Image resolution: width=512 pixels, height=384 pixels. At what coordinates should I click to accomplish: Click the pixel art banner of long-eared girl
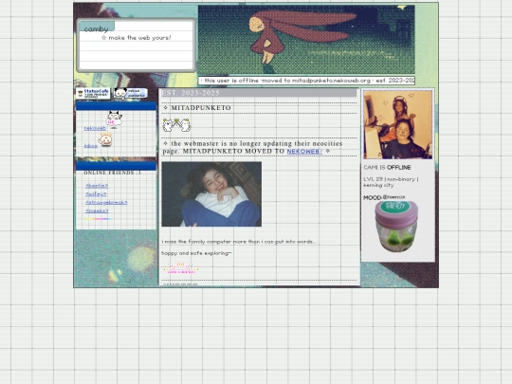pos(306,40)
